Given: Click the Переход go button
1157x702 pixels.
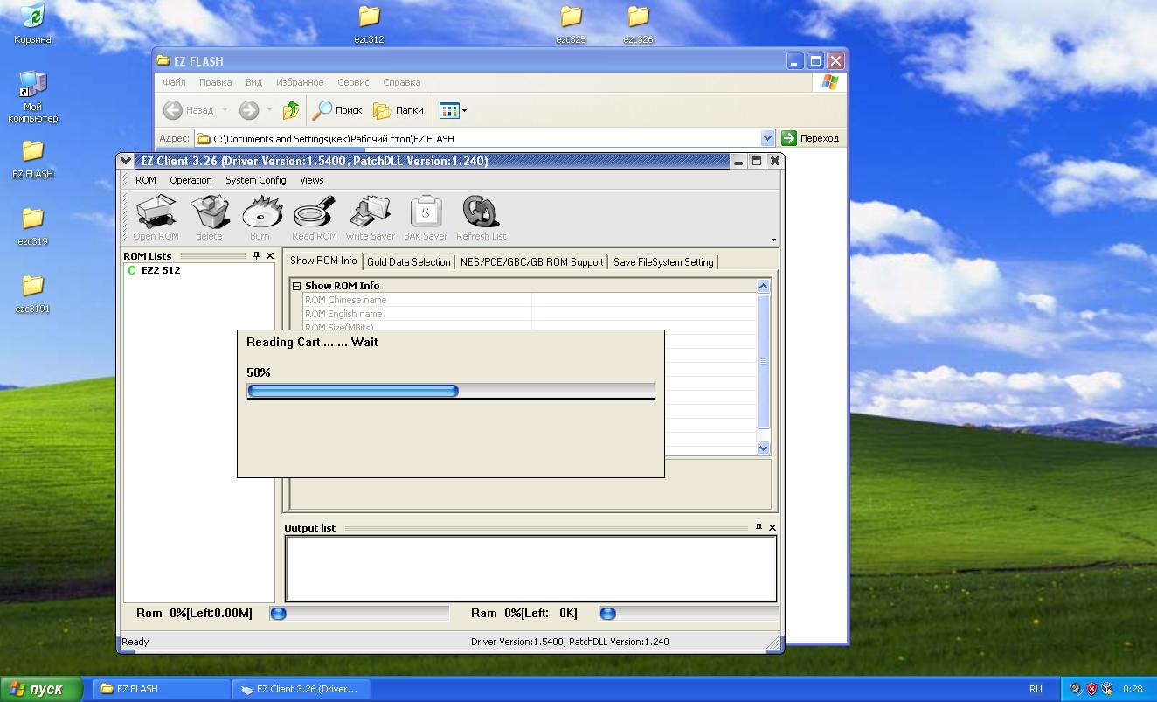Looking at the screenshot, I should (x=810, y=138).
